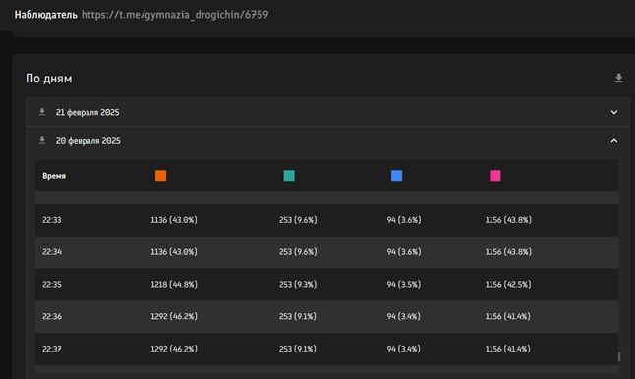Click '253 (9.1%)' in the 22:37 row

(297, 349)
